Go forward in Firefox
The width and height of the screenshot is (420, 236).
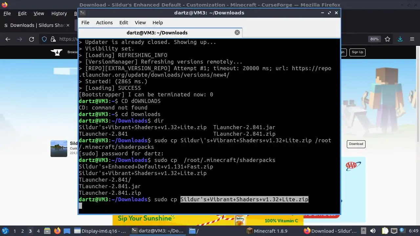click(20, 39)
